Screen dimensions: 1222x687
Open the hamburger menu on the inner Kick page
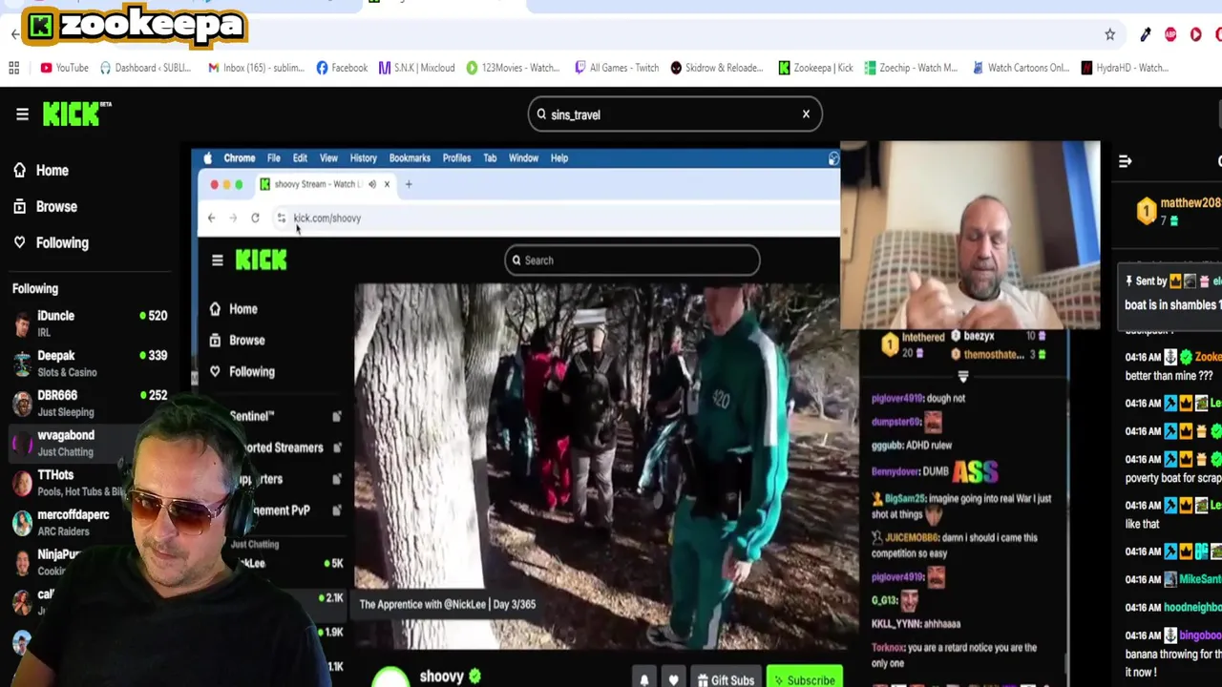coord(217,260)
